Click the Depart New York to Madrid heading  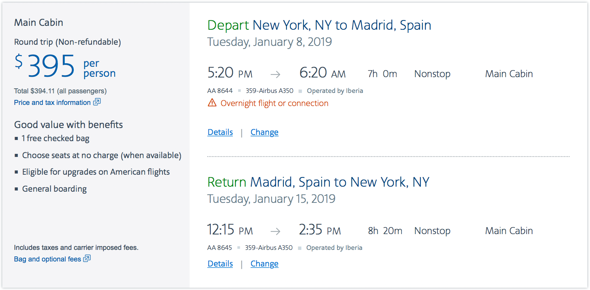click(x=319, y=25)
